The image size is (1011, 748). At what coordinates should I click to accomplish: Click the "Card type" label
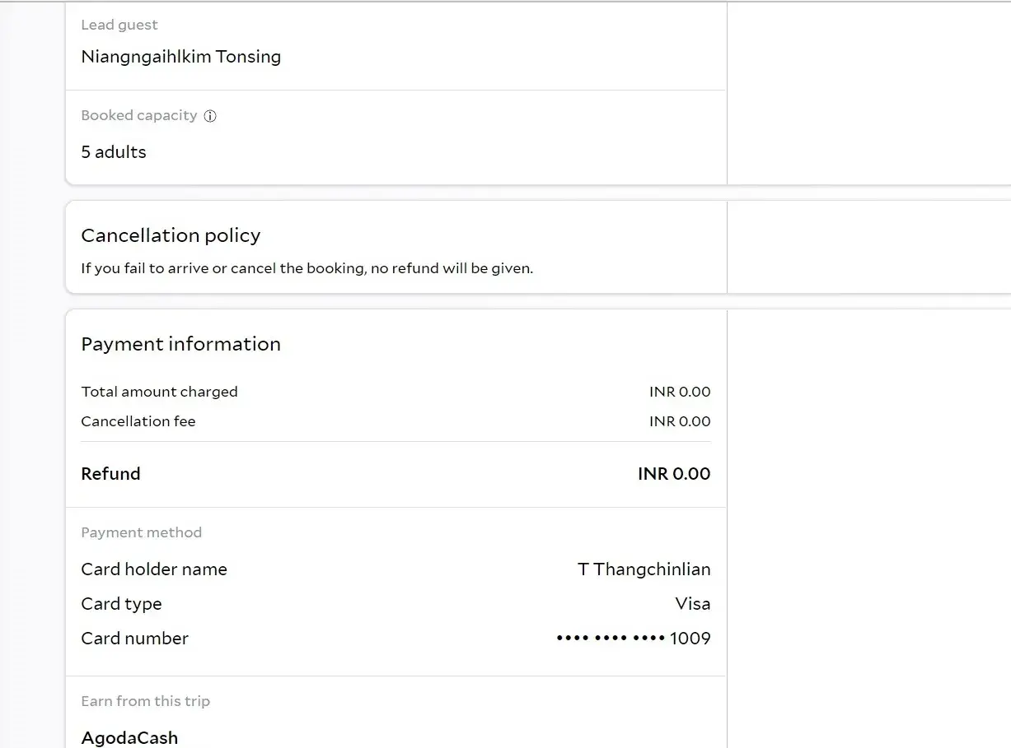click(121, 604)
